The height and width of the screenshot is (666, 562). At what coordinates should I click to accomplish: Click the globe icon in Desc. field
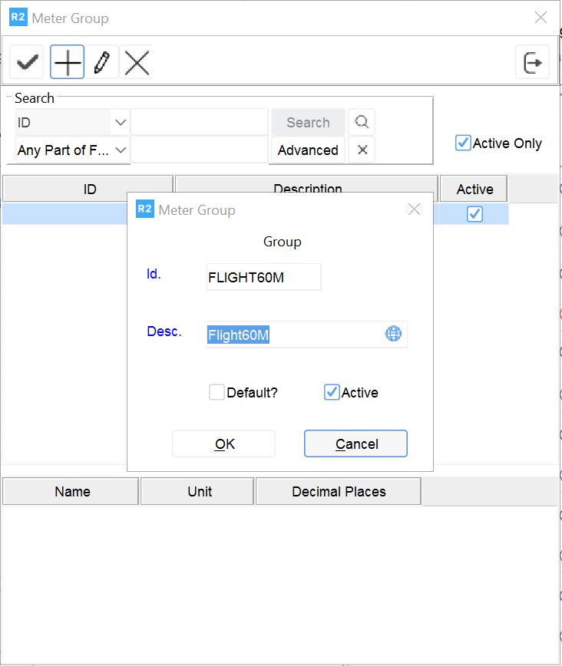[x=393, y=335]
